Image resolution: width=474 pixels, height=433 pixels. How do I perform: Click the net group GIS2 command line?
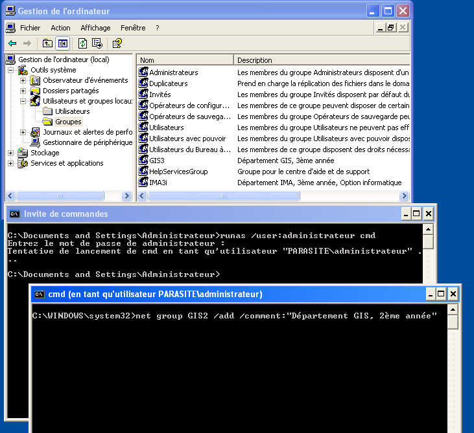coord(235,316)
